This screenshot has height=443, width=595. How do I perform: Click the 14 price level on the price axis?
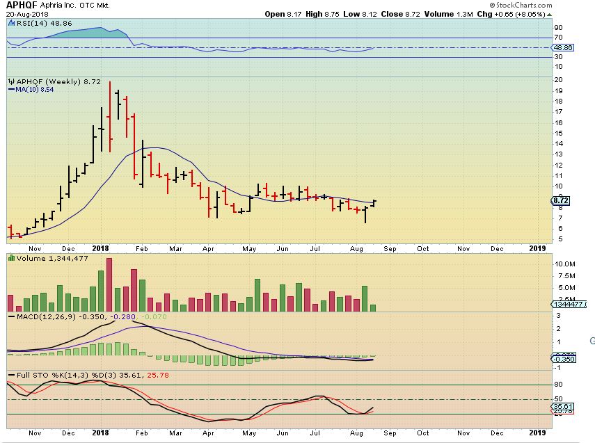tap(558, 143)
